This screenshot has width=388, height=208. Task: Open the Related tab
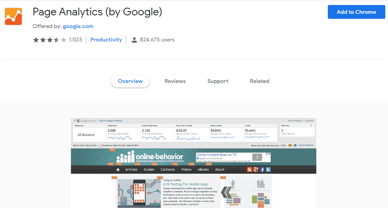coord(260,81)
